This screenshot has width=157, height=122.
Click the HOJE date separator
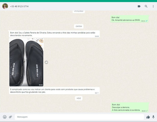(79, 98)
